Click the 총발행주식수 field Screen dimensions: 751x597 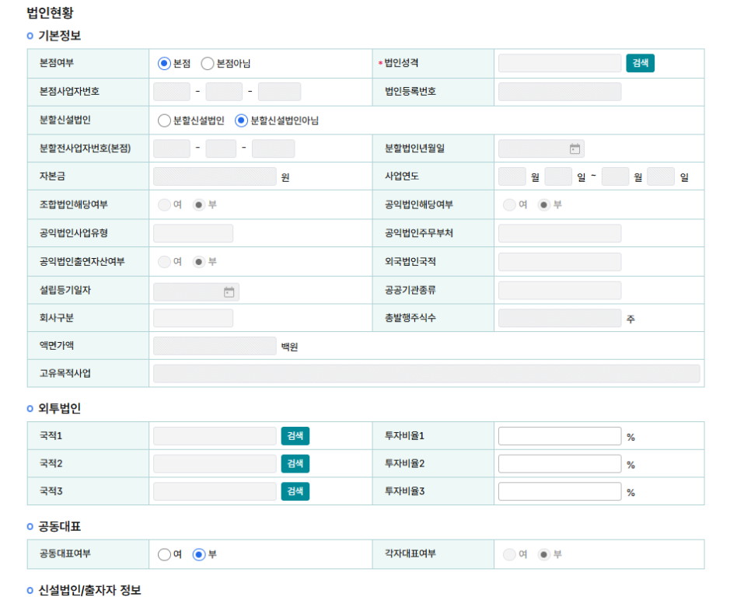(x=560, y=318)
